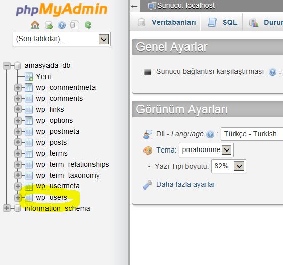Expand the wp_postmeta table node

click(x=18, y=132)
